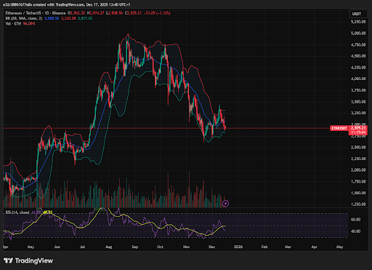Click the 4,000.00 price axis label
The image size is (372, 270).
[x=358, y=79]
